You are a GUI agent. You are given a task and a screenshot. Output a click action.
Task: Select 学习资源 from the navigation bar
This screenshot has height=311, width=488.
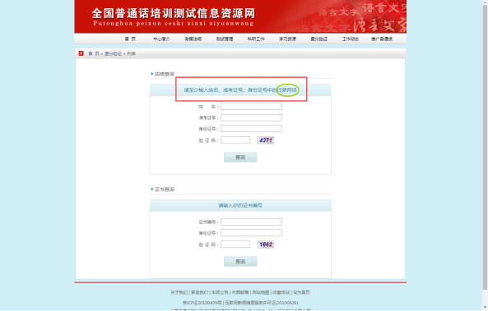click(287, 39)
